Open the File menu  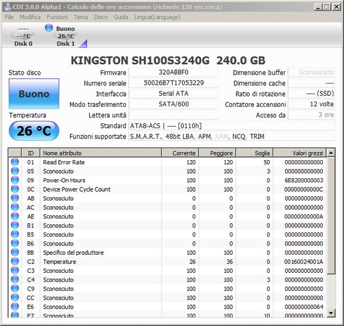(x=9, y=17)
